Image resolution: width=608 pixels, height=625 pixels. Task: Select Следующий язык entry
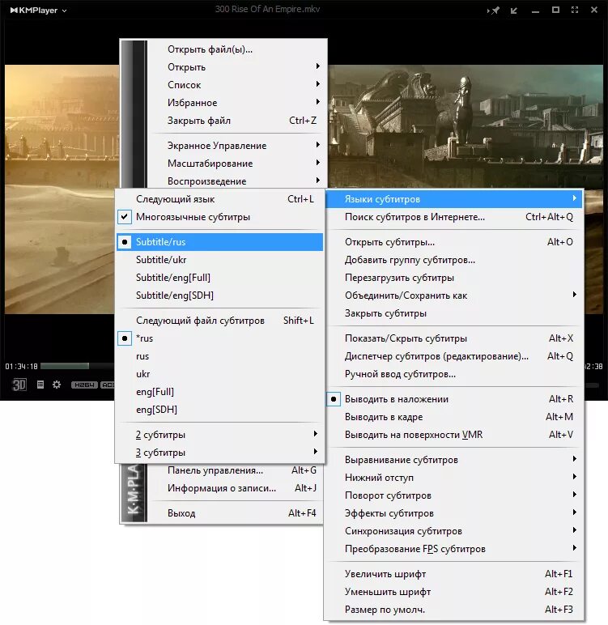(x=219, y=199)
